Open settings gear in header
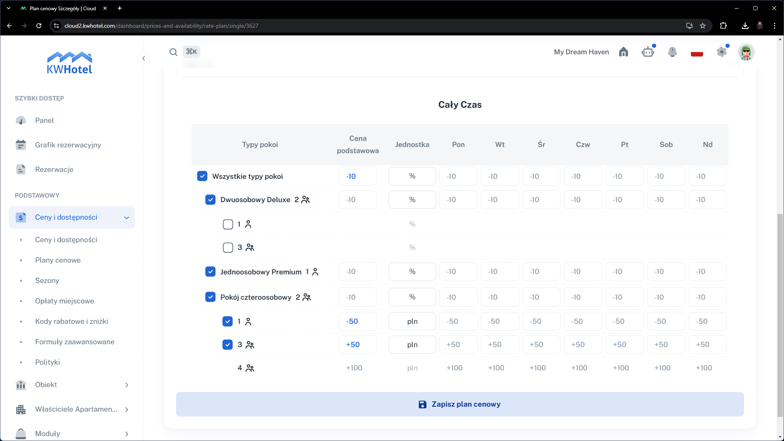Viewport: 784px width, 441px height. 722,52
